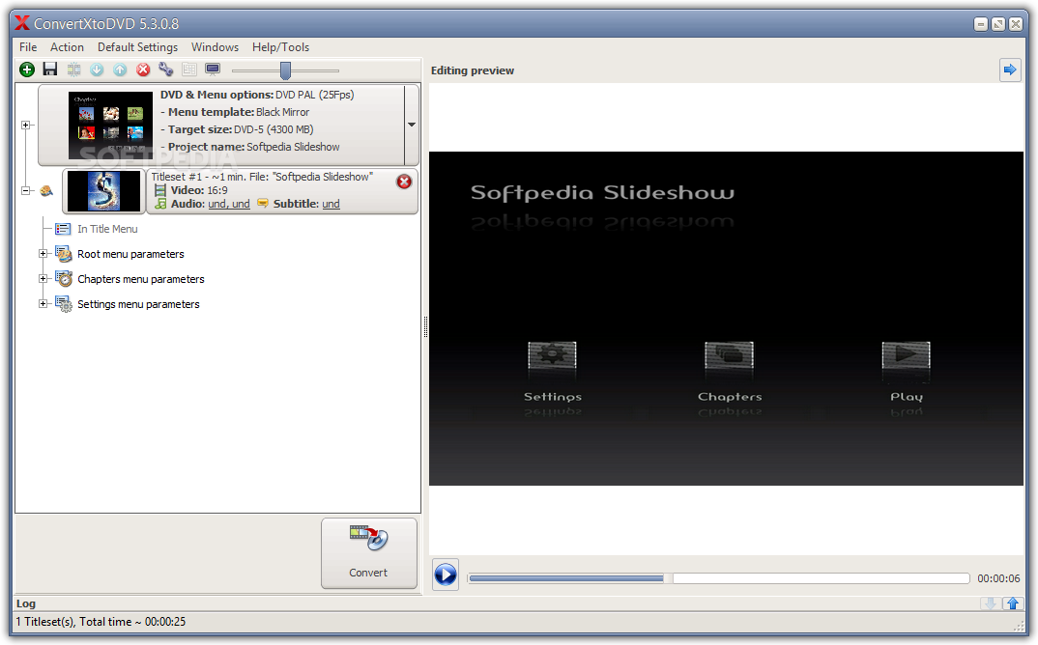Click the Root menu parameters icon
The width and height of the screenshot is (1038, 645).
(x=64, y=254)
